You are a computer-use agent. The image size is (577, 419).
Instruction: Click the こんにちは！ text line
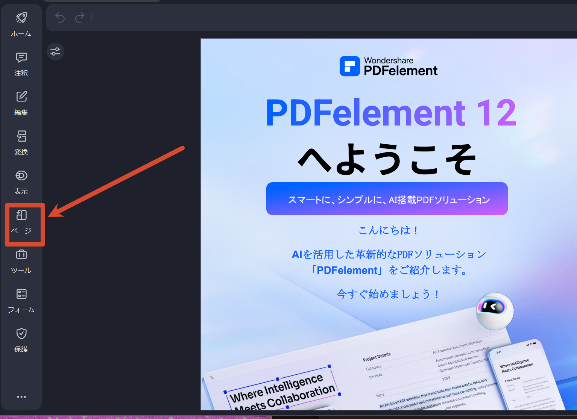click(x=389, y=230)
